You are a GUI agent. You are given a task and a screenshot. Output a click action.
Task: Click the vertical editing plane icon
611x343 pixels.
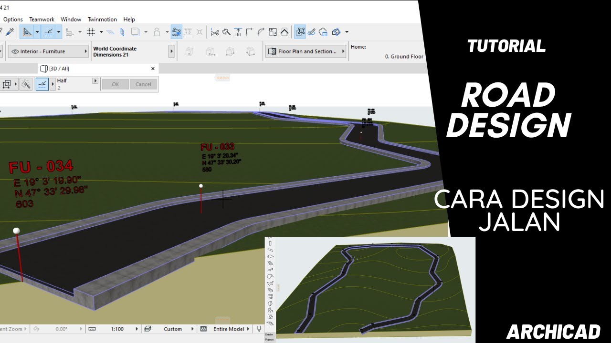[122, 32]
